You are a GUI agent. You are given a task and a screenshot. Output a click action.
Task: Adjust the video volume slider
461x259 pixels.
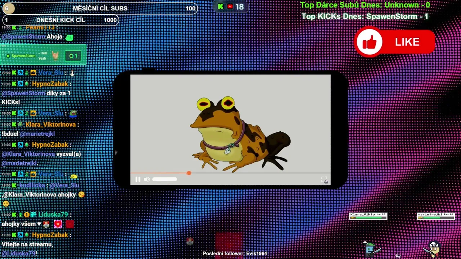165,179
